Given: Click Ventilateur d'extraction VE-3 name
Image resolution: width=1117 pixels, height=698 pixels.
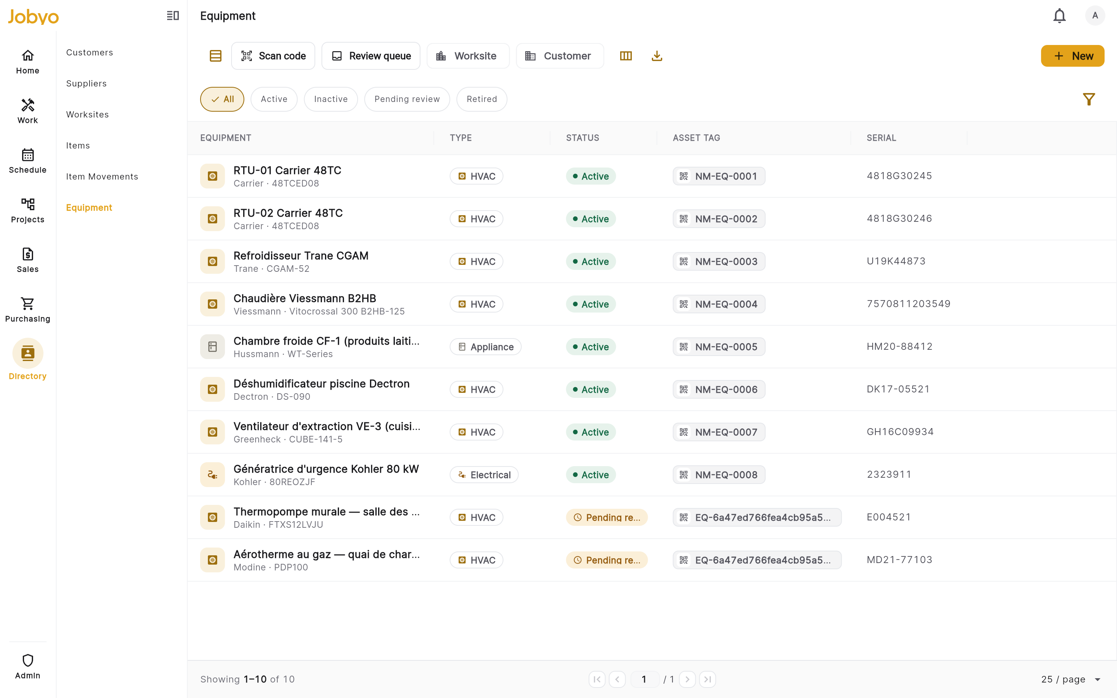Looking at the screenshot, I should tap(327, 426).
